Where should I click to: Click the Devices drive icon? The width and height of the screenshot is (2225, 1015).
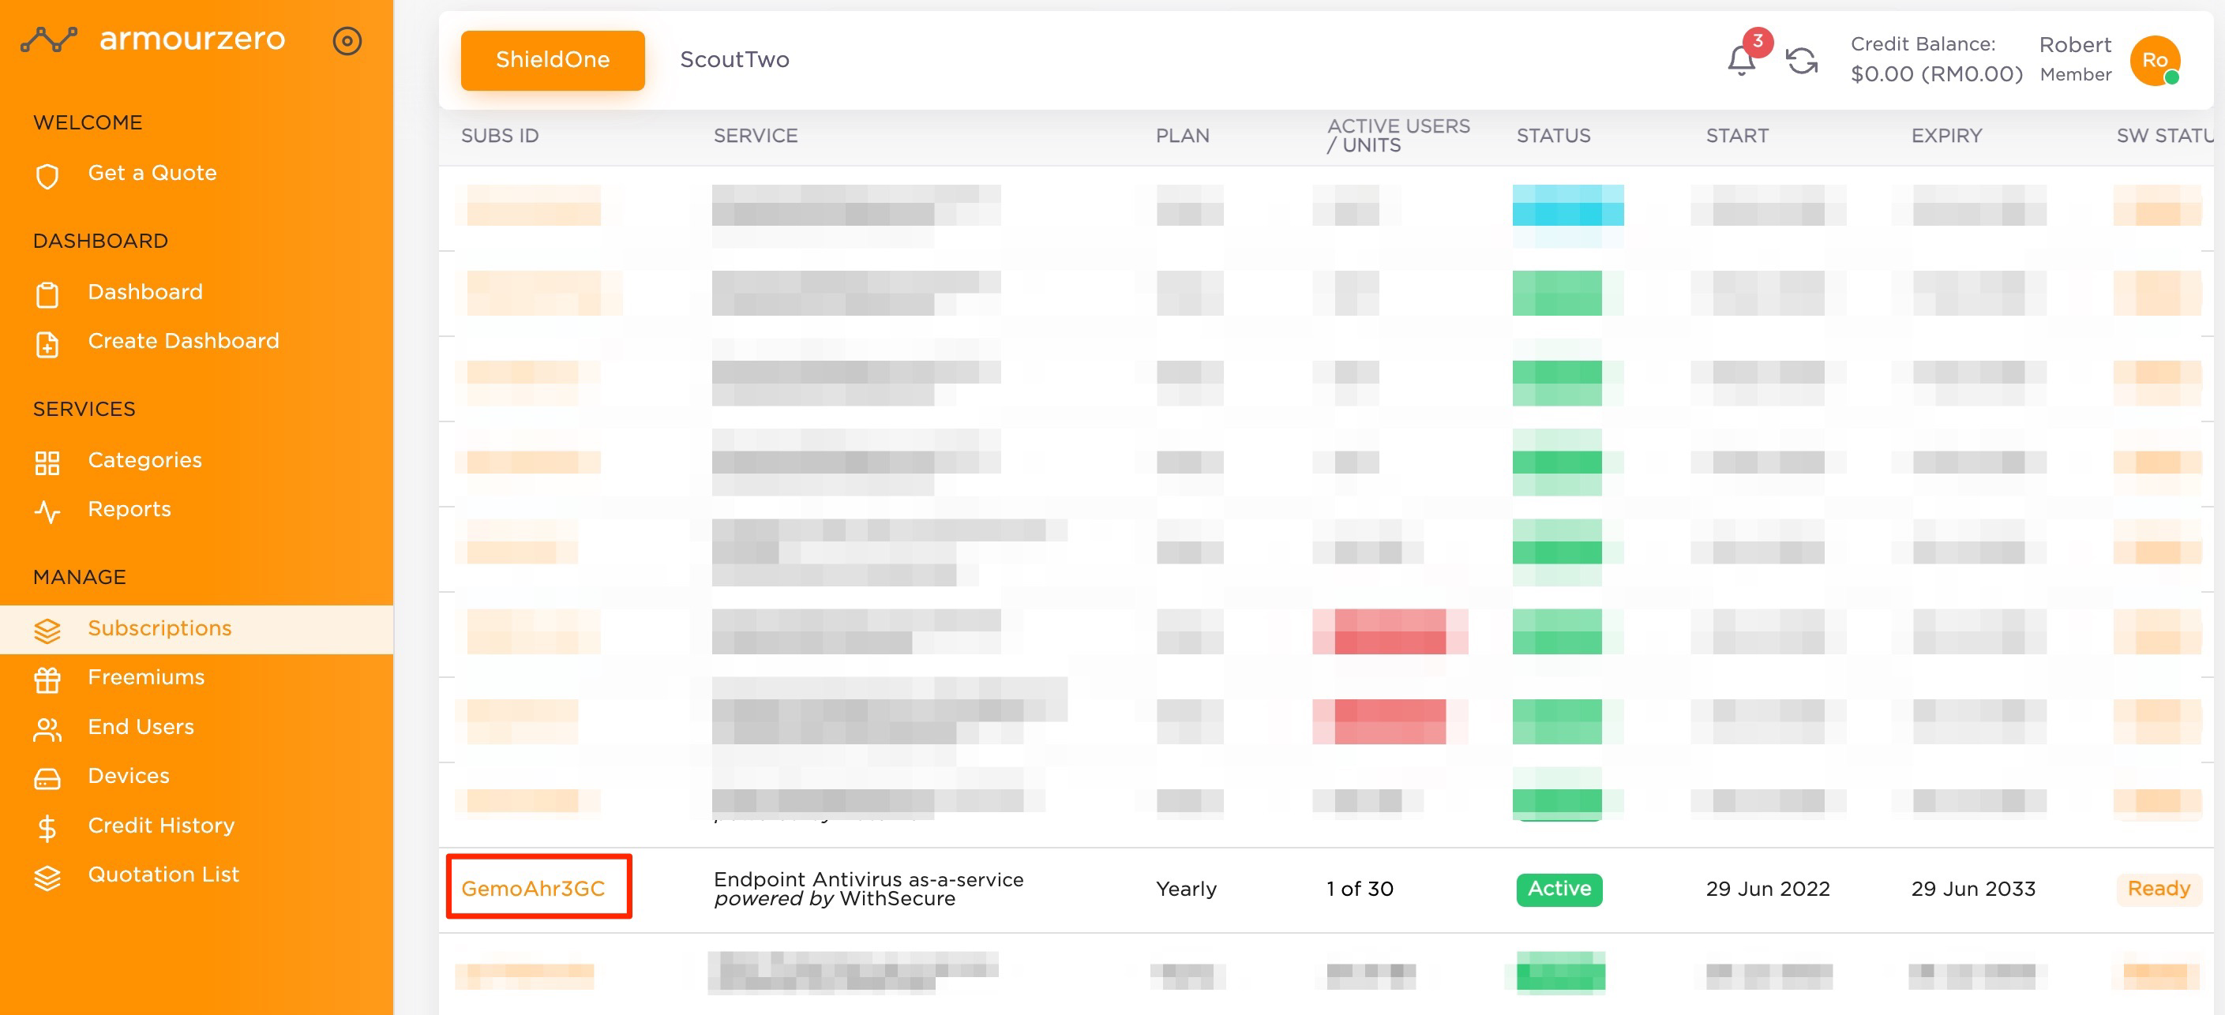[x=47, y=778]
